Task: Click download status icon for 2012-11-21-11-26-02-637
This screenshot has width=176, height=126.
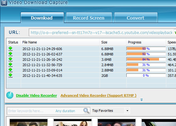Action: click(10, 54)
